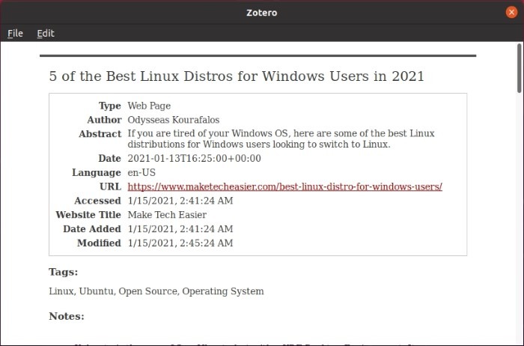Image resolution: width=524 pixels, height=346 pixels.
Task: Click the 'Accessed' field label
Action: coord(97,201)
